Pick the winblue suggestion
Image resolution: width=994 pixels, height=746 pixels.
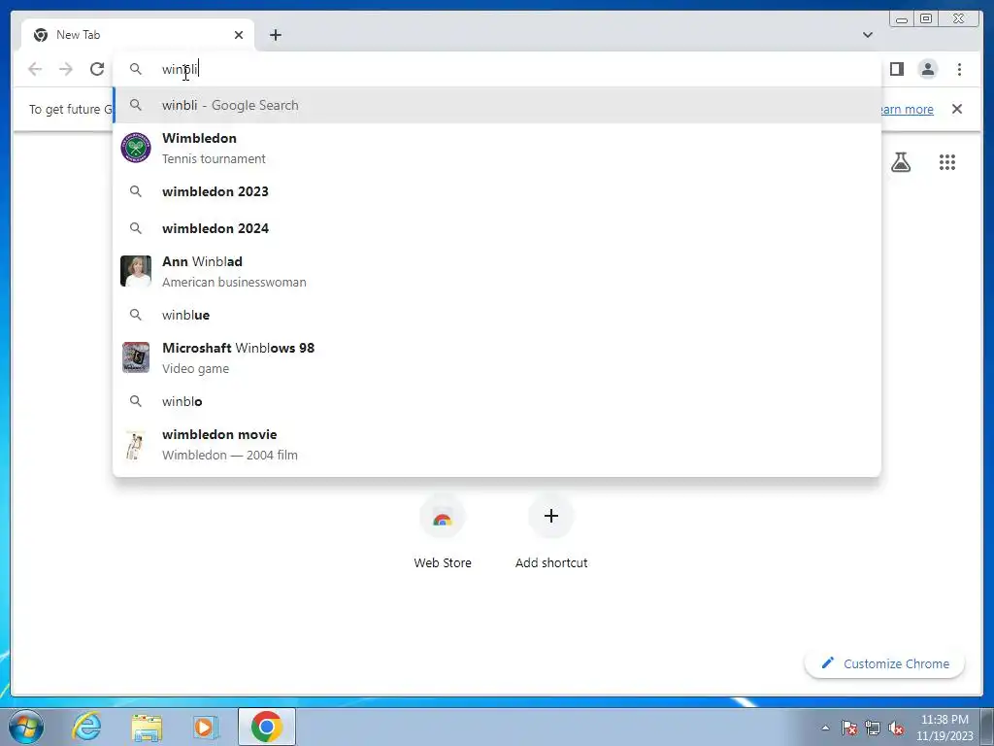[x=497, y=315]
